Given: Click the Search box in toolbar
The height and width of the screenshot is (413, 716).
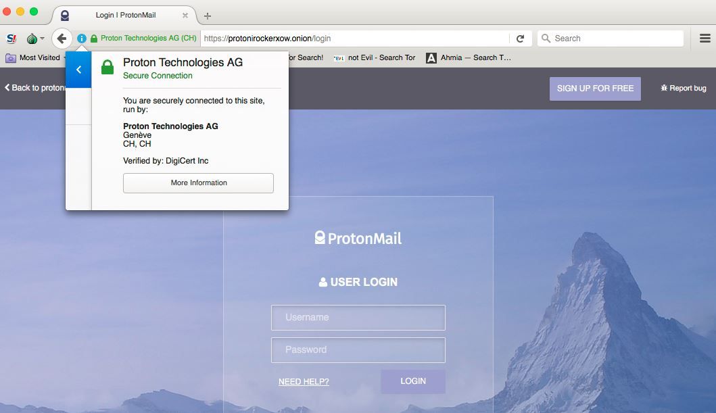Looking at the screenshot, I should pos(611,39).
